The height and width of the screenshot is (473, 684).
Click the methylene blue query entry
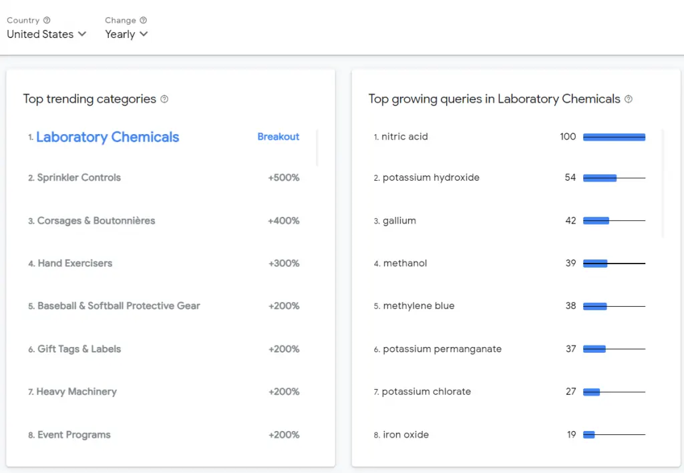[x=420, y=306]
